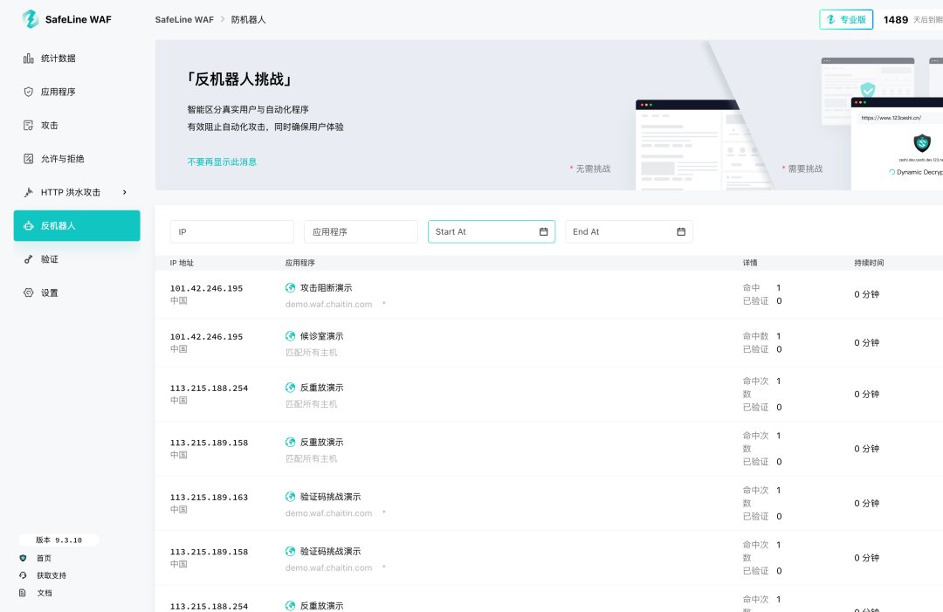This screenshot has height=612, width=943.
Task: Click the 1489 days remaining text
Action: coord(912,20)
